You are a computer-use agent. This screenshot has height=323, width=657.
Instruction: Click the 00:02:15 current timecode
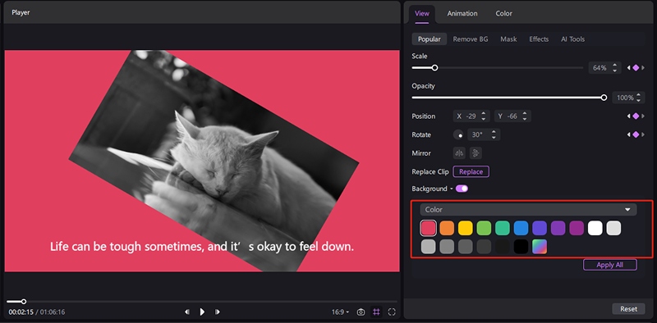pyautogui.click(x=21, y=312)
